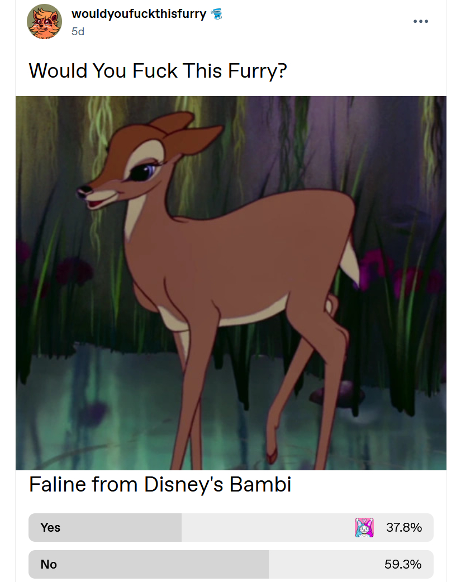Image resolution: width=461 pixels, height=582 pixels.
Task: Click the 37.8% poll result
Action: pos(404,527)
